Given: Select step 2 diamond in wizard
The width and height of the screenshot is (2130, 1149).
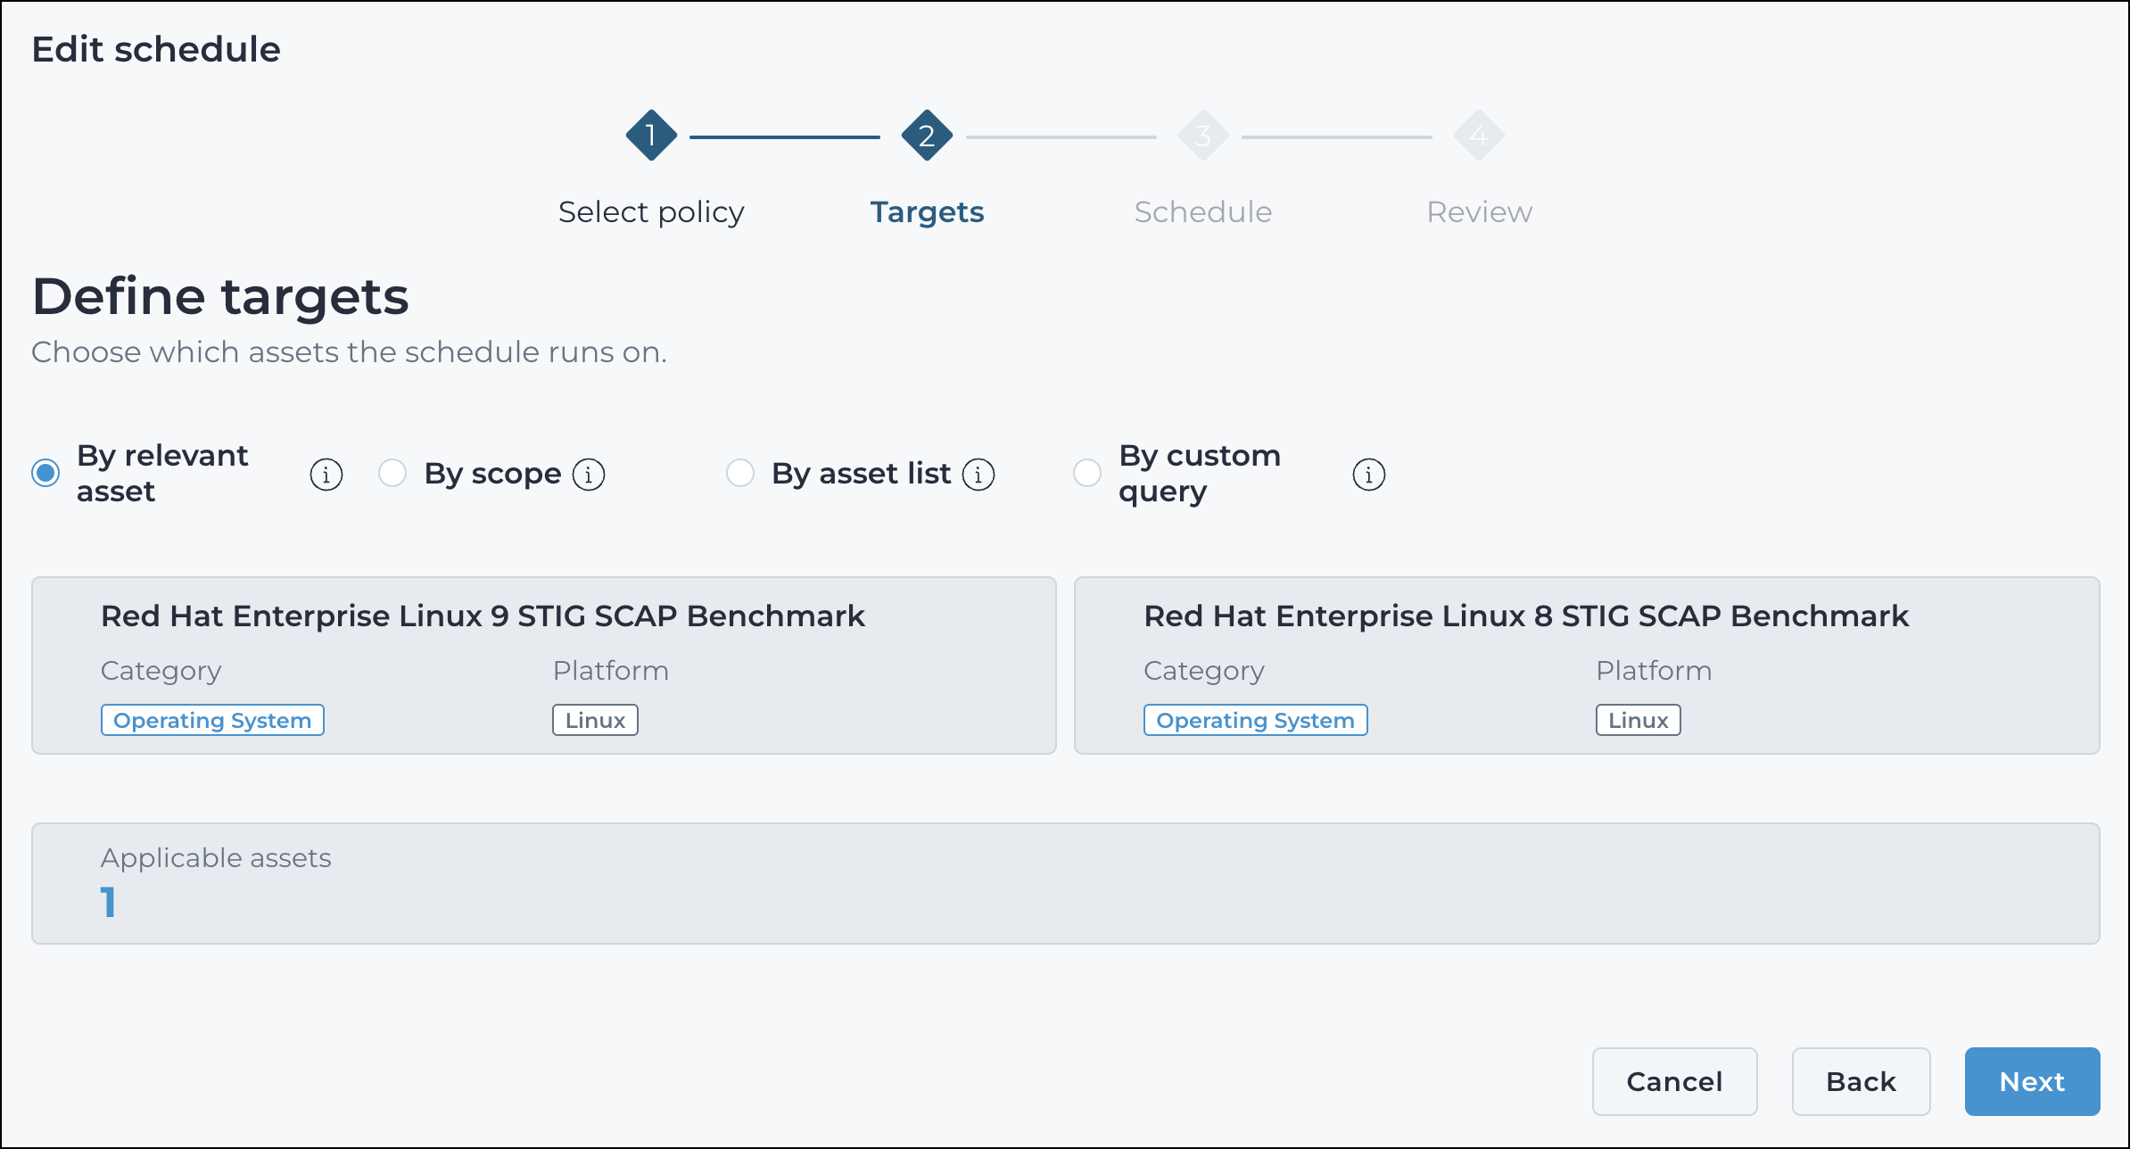Looking at the screenshot, I should [927, 136].
